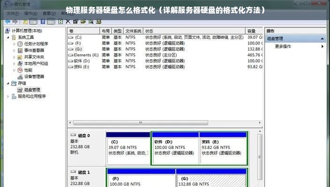Select the (G:) volume list row
The height and width of the screenshot is (187, 330).
165,49
